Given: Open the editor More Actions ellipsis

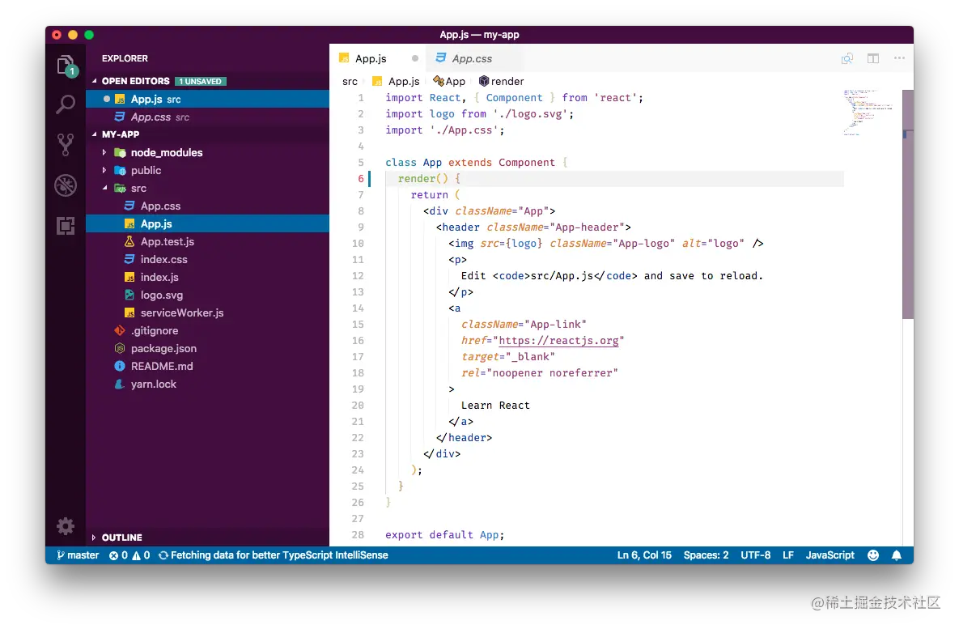Looking at the screenshot, I should [x=899, y=58].
